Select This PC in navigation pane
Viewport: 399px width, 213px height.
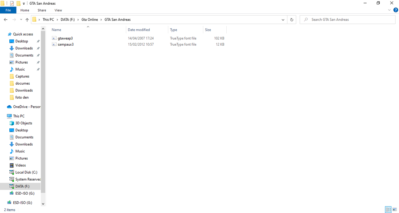pos(19,116)
